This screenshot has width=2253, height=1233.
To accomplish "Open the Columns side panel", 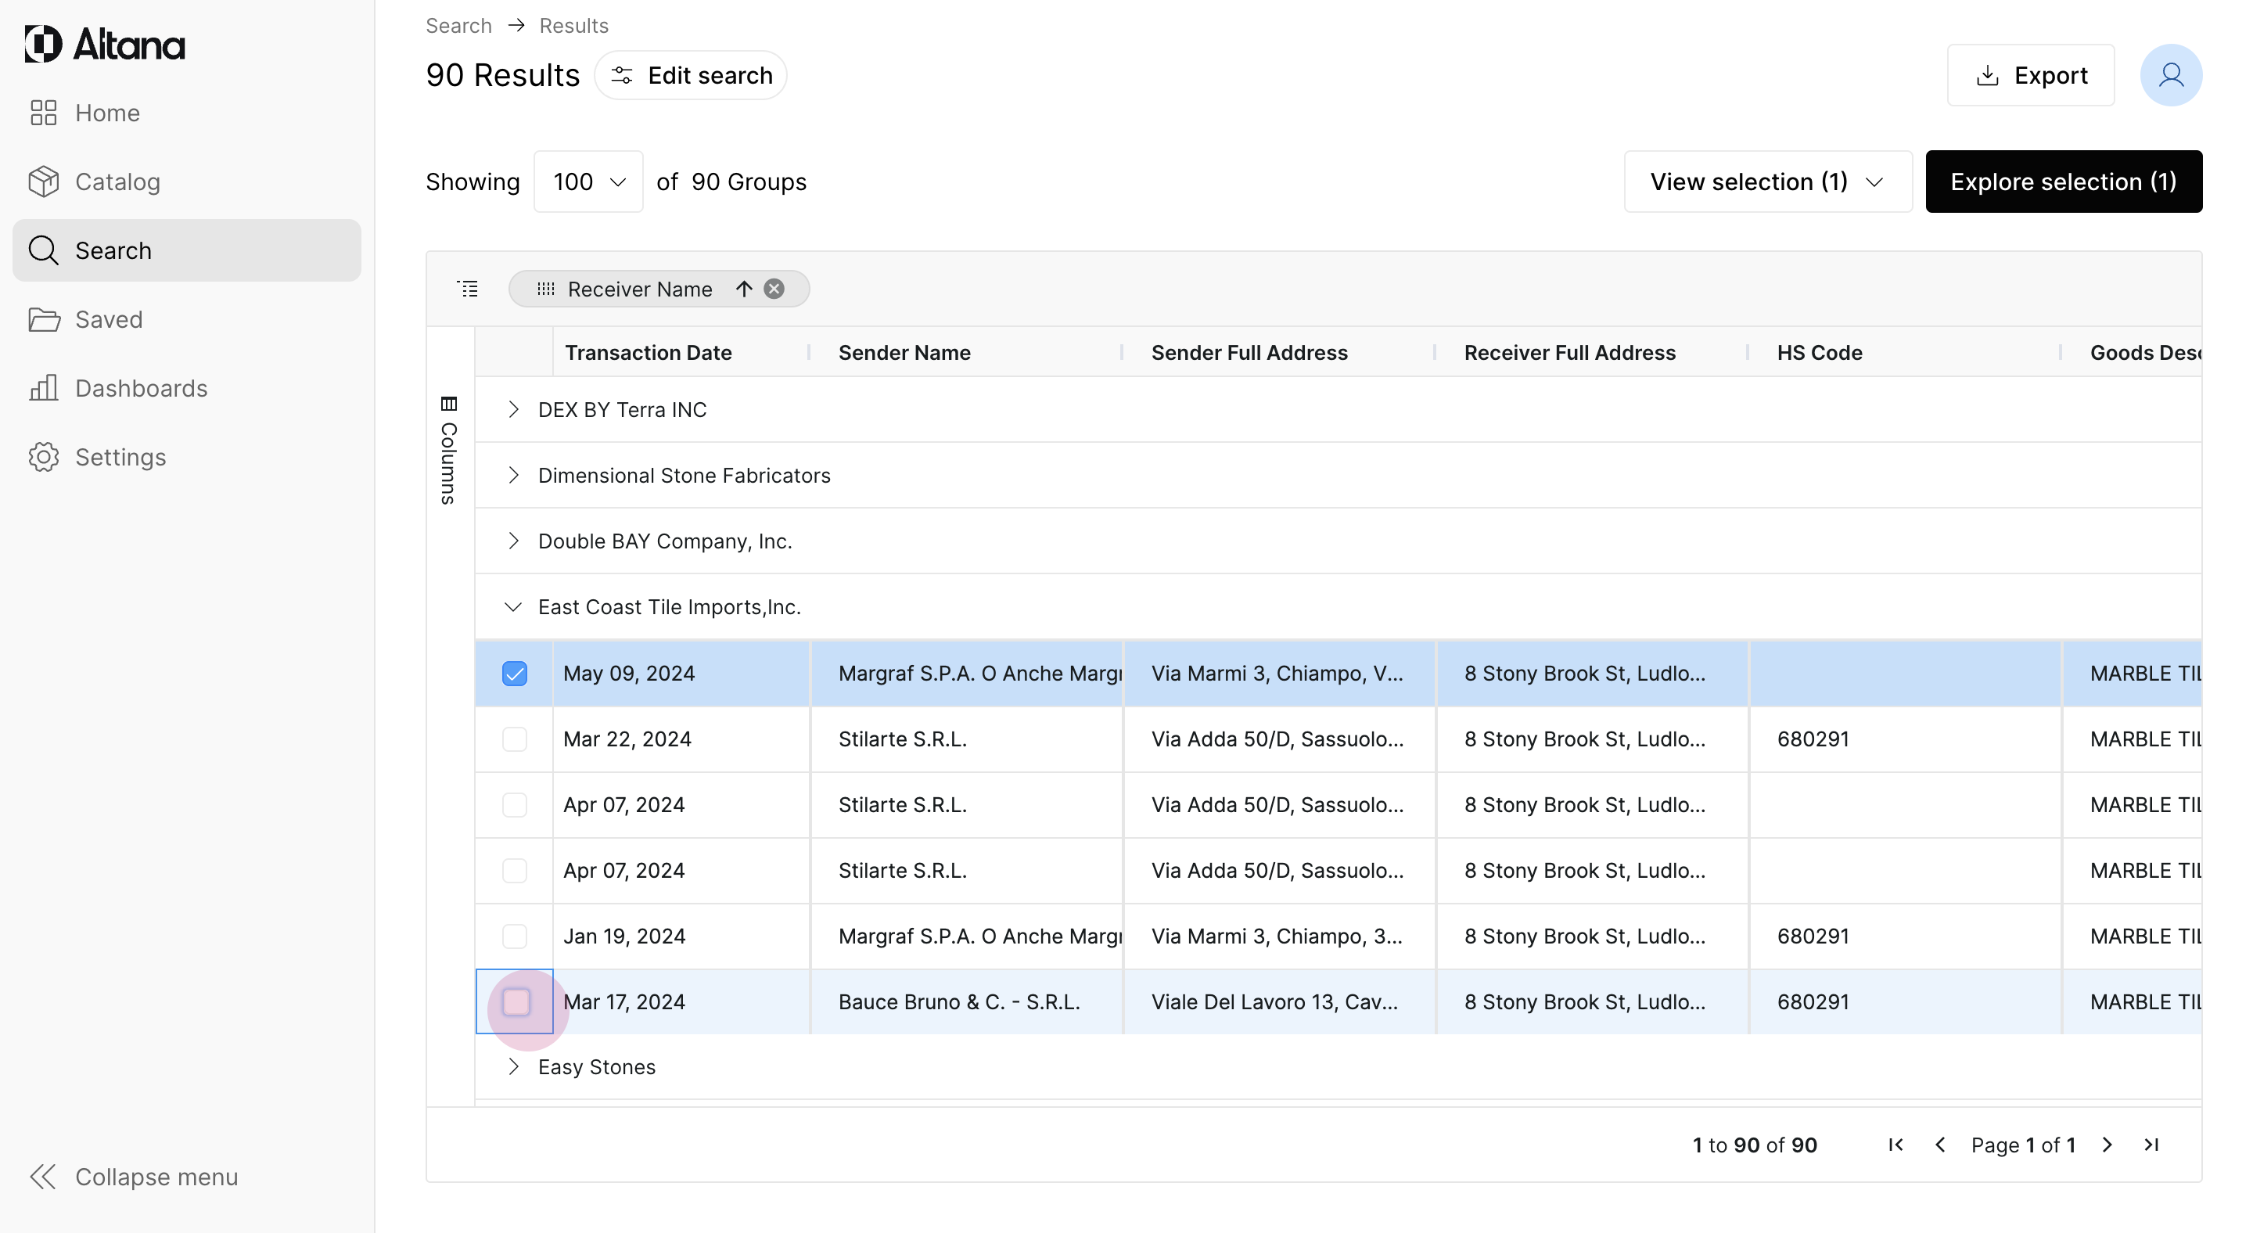I will (449, 451).
